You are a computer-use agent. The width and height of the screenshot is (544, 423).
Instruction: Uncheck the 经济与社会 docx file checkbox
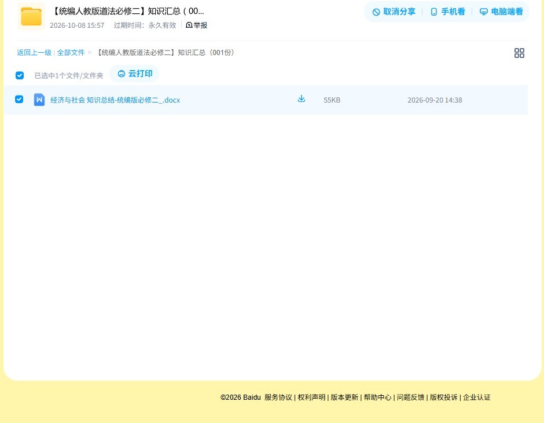point(19,99)
